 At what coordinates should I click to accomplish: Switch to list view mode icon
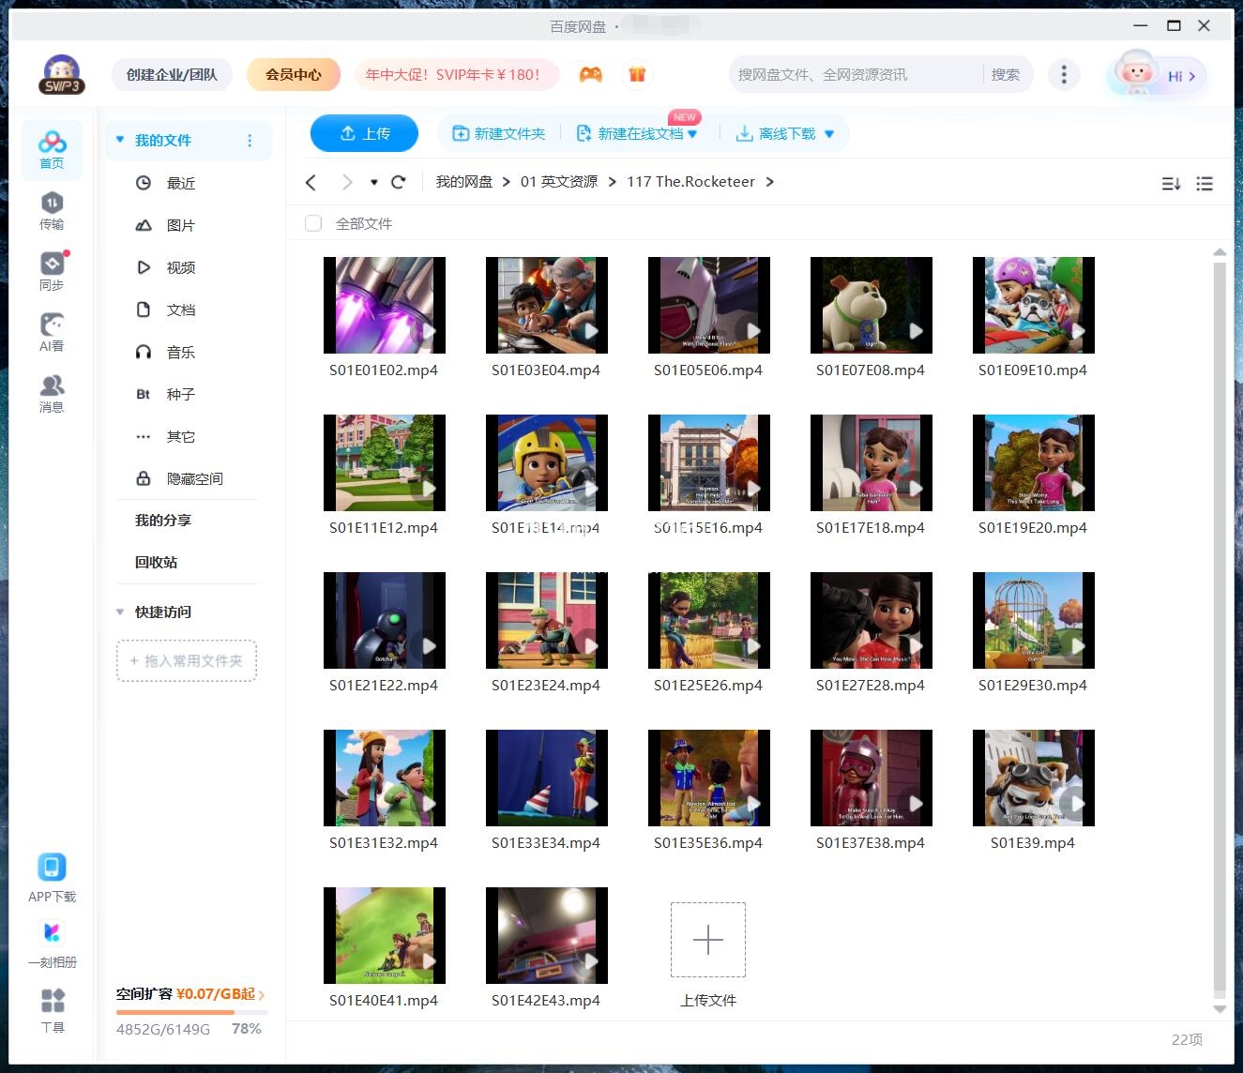pyautogui.click(x=1205, y=184)
